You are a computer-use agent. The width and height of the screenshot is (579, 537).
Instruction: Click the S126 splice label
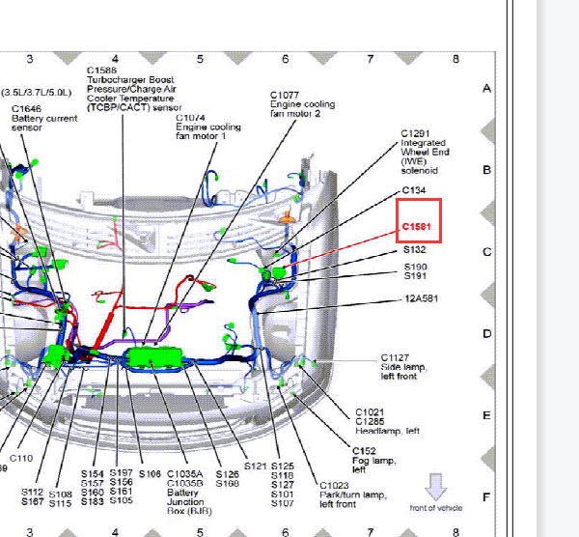click(228, 474)
